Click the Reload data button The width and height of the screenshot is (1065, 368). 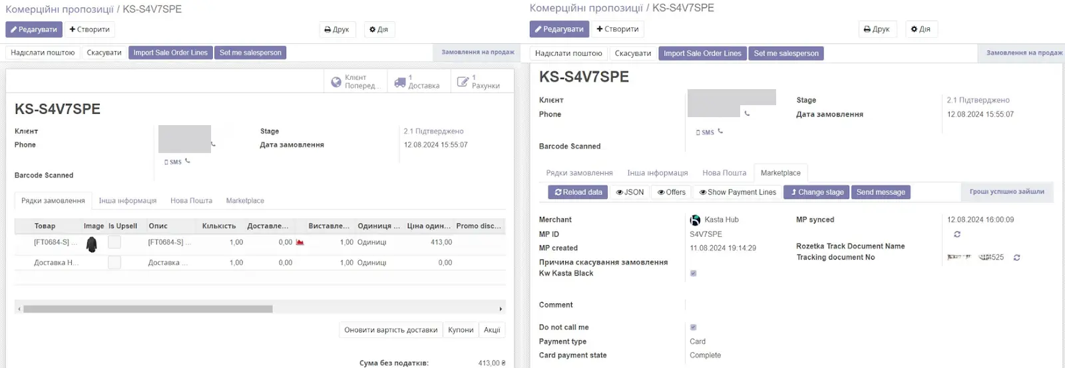point(578,192)
